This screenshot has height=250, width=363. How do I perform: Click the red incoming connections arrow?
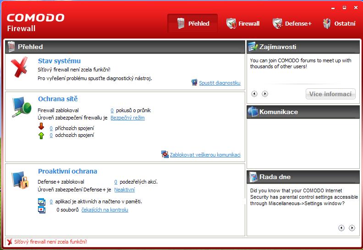point(41,126)
